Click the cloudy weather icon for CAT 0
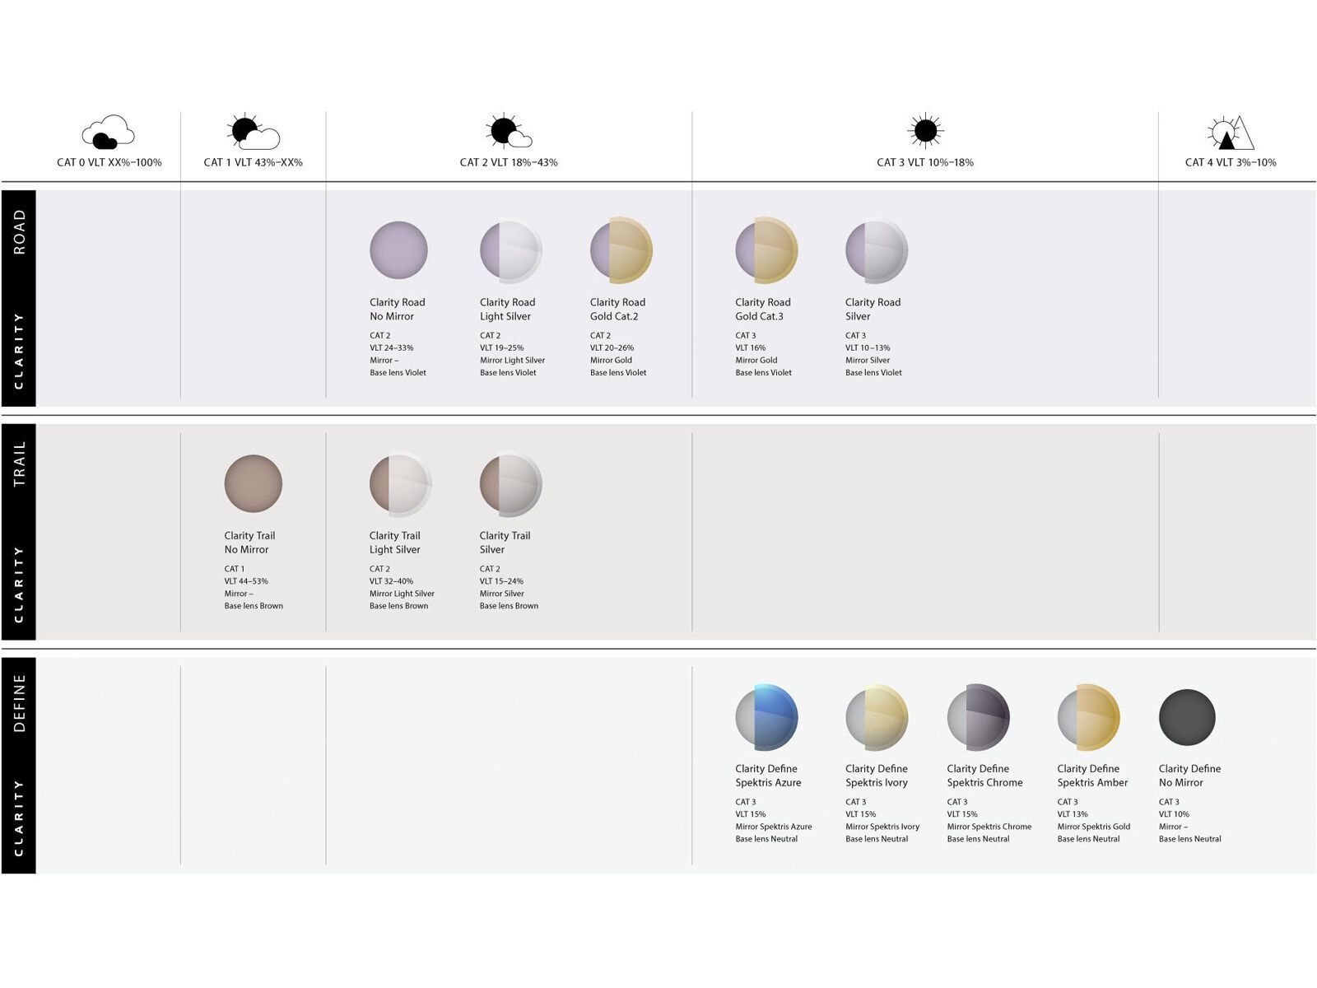 point(108,132)
